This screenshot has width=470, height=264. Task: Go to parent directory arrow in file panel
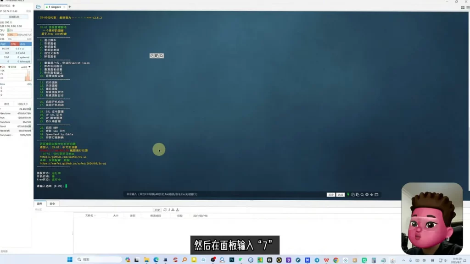click(169, 210)
